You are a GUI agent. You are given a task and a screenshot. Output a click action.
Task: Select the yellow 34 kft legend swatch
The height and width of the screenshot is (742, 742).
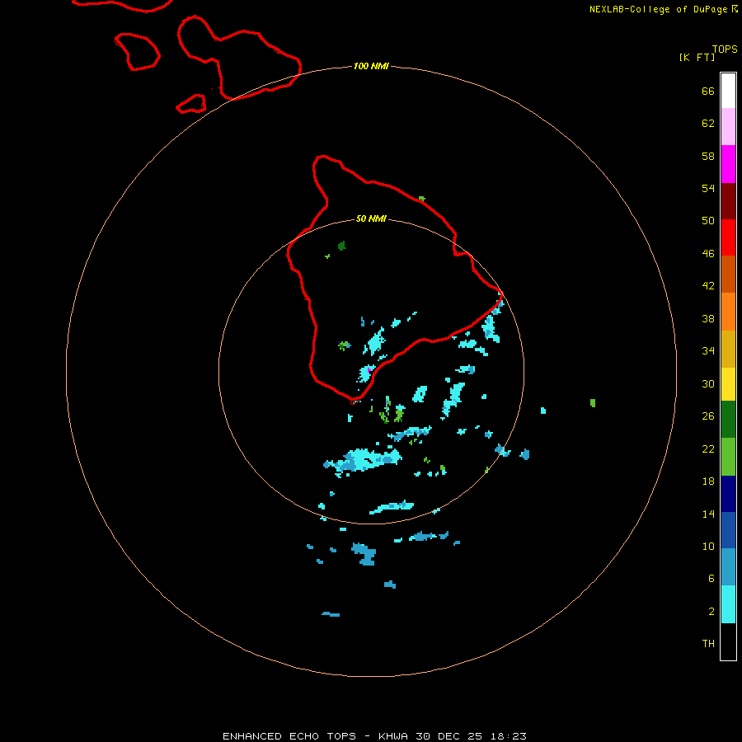(728, 383)
